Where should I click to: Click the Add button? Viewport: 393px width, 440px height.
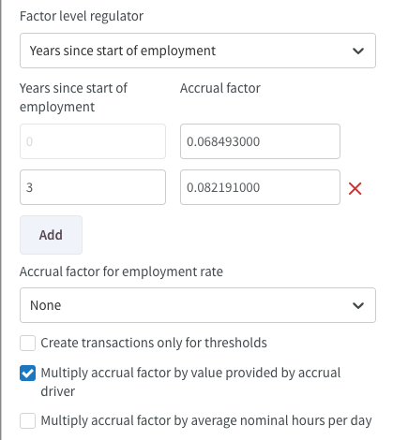coord(51,235)
